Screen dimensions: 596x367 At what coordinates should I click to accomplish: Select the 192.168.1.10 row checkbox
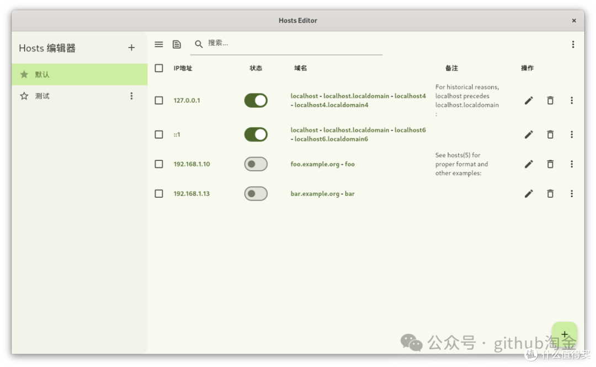coord(159,164)
